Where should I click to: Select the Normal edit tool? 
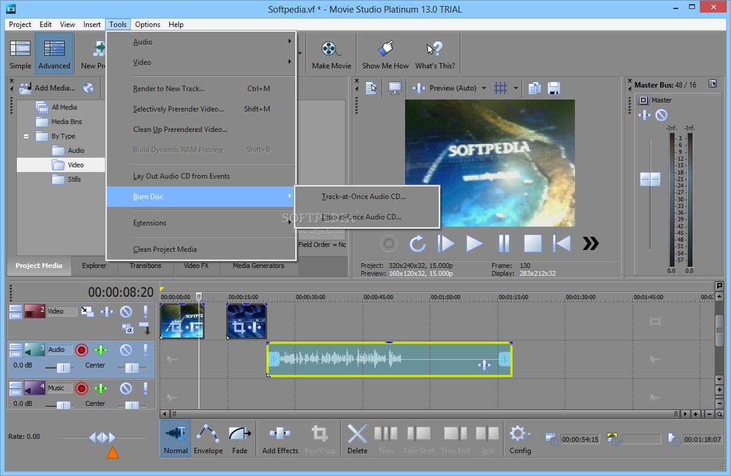[176, 438]
